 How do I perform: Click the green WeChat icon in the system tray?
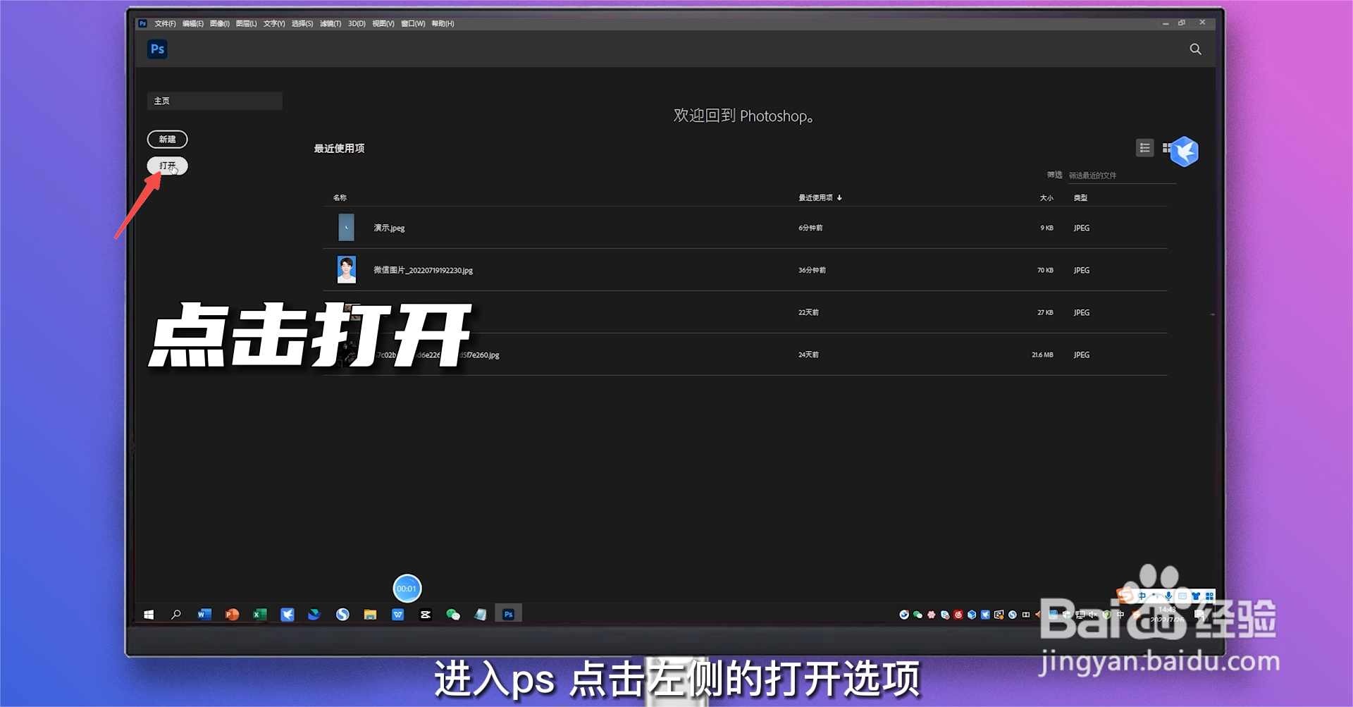pos(918,615)
